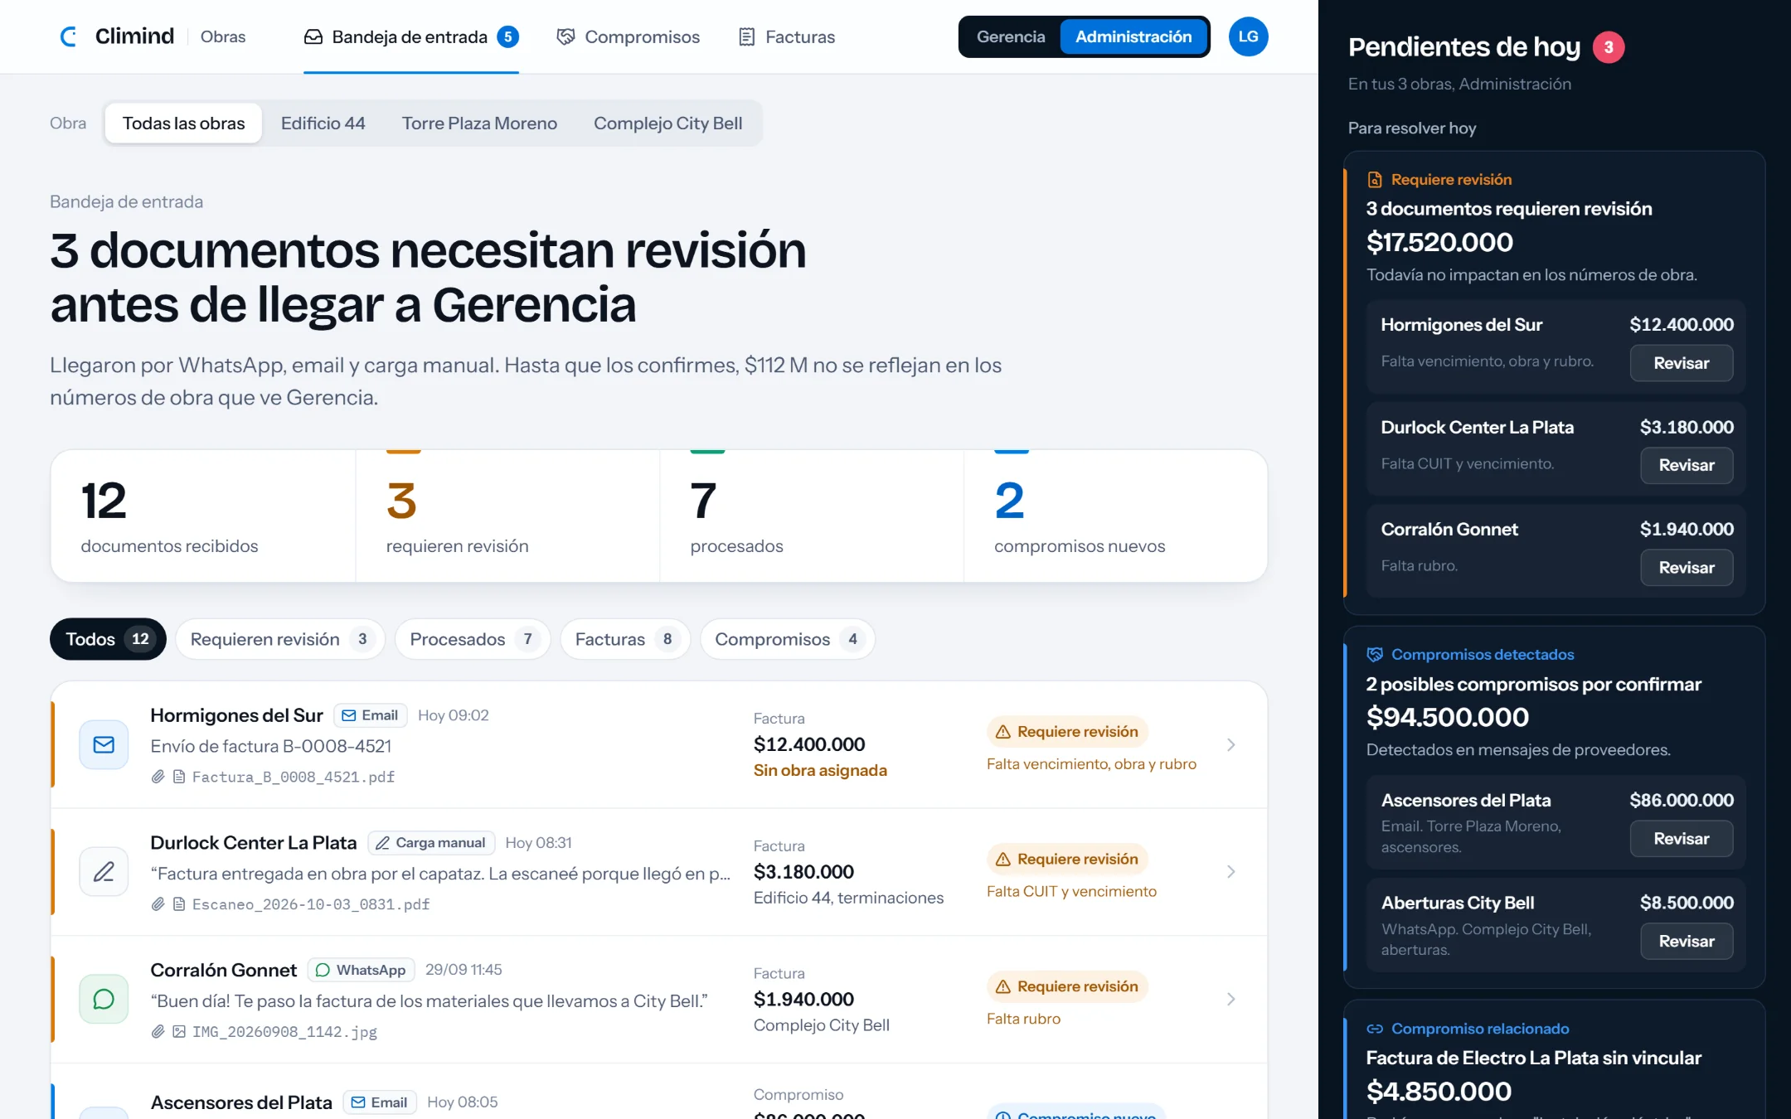The height and width of the screenshot is (1119, 1791).
Task: Click Revisar for Hormigones del Sur in panel
Action: (1681, 363)
